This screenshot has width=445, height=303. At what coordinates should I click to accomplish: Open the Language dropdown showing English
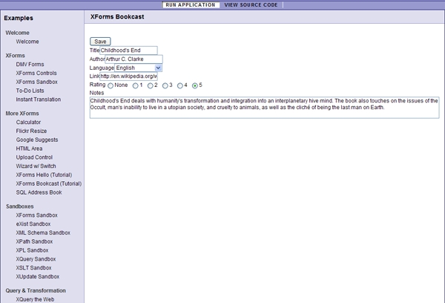click(138, 68)
